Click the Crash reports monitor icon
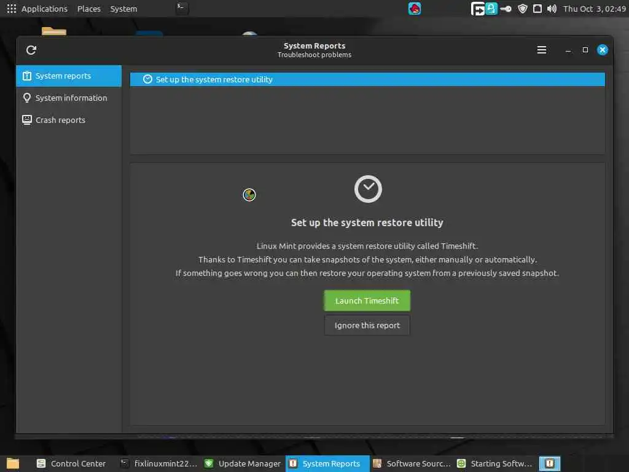Image resolution: width=629 pixels, height=472 pixels. [27, 120]
